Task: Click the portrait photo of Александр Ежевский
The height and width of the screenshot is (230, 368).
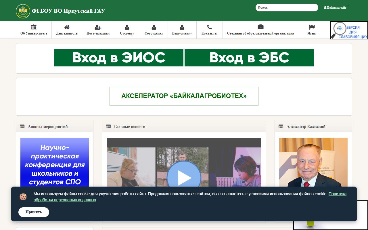Action: (313, 162)
